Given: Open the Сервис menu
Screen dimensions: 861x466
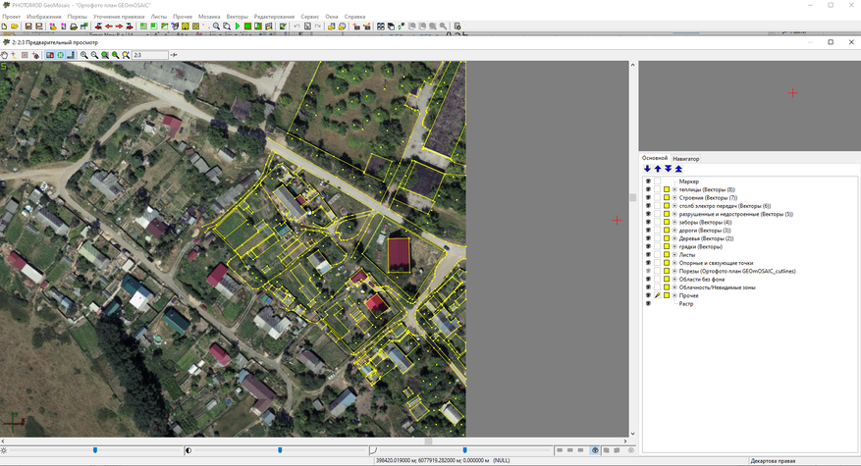Looking at the screenshot, I should (309, 17).
